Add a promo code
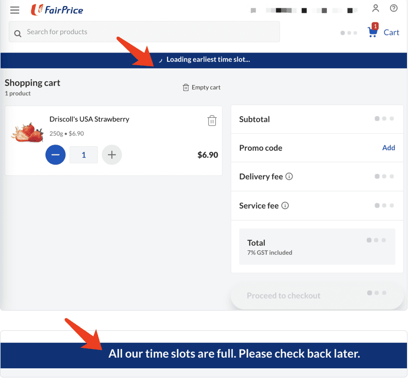 coord(388,148)
